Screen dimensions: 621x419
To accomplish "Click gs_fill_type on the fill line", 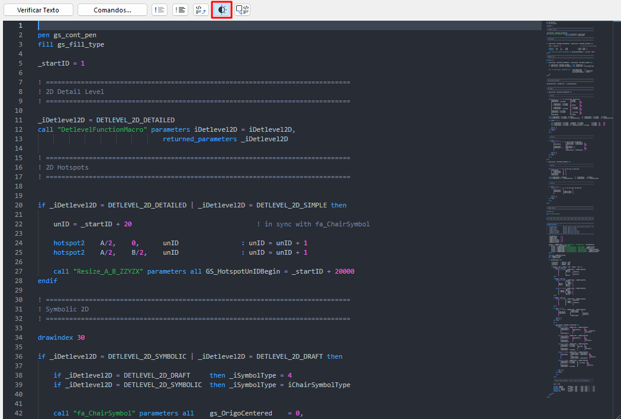I will pos(81,44).
